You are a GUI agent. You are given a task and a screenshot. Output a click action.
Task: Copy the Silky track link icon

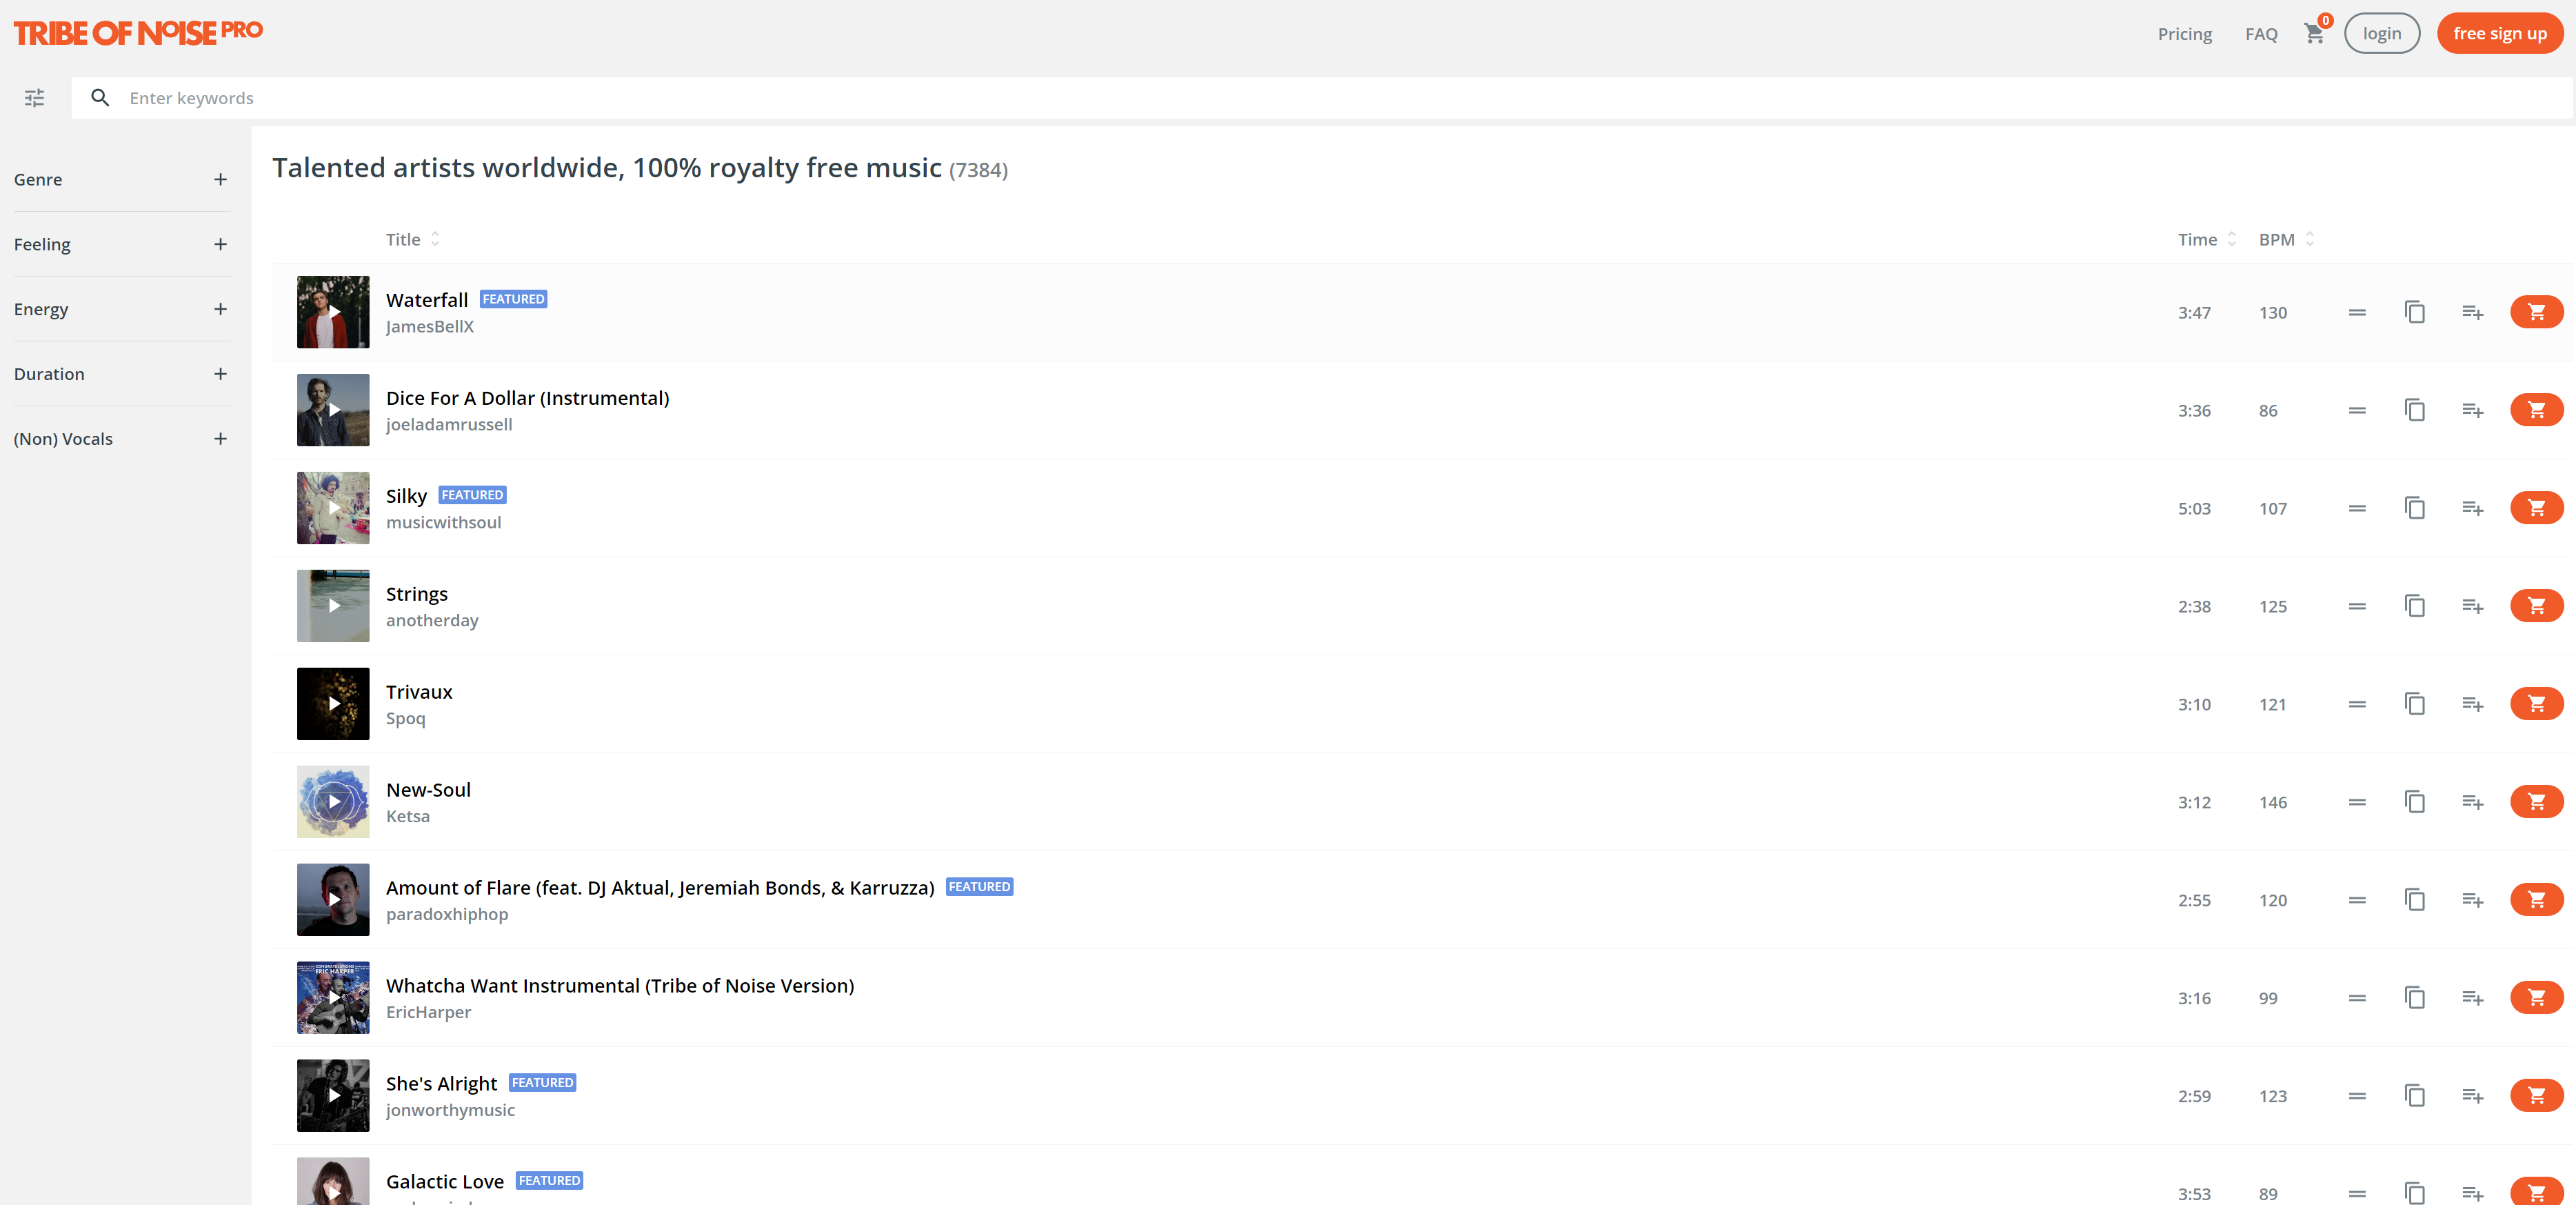(x=2414, y=508)
